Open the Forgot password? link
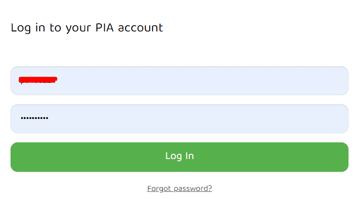Screen dimensions: 360x199 (x=179, y=189)
